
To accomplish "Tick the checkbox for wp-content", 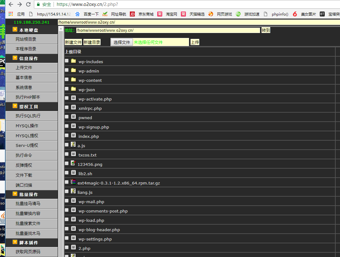I will (67, 80).
